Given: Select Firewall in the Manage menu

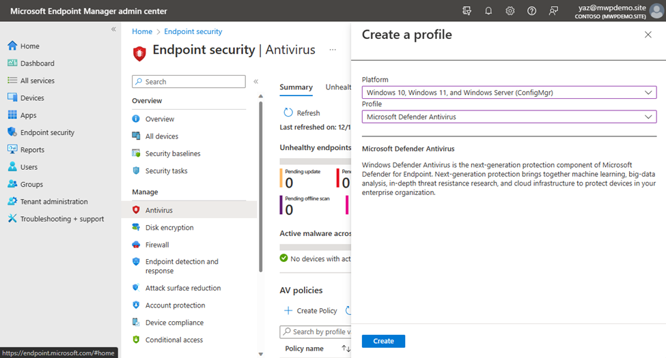Looking at the screenshot, I should tap(157, 245).
